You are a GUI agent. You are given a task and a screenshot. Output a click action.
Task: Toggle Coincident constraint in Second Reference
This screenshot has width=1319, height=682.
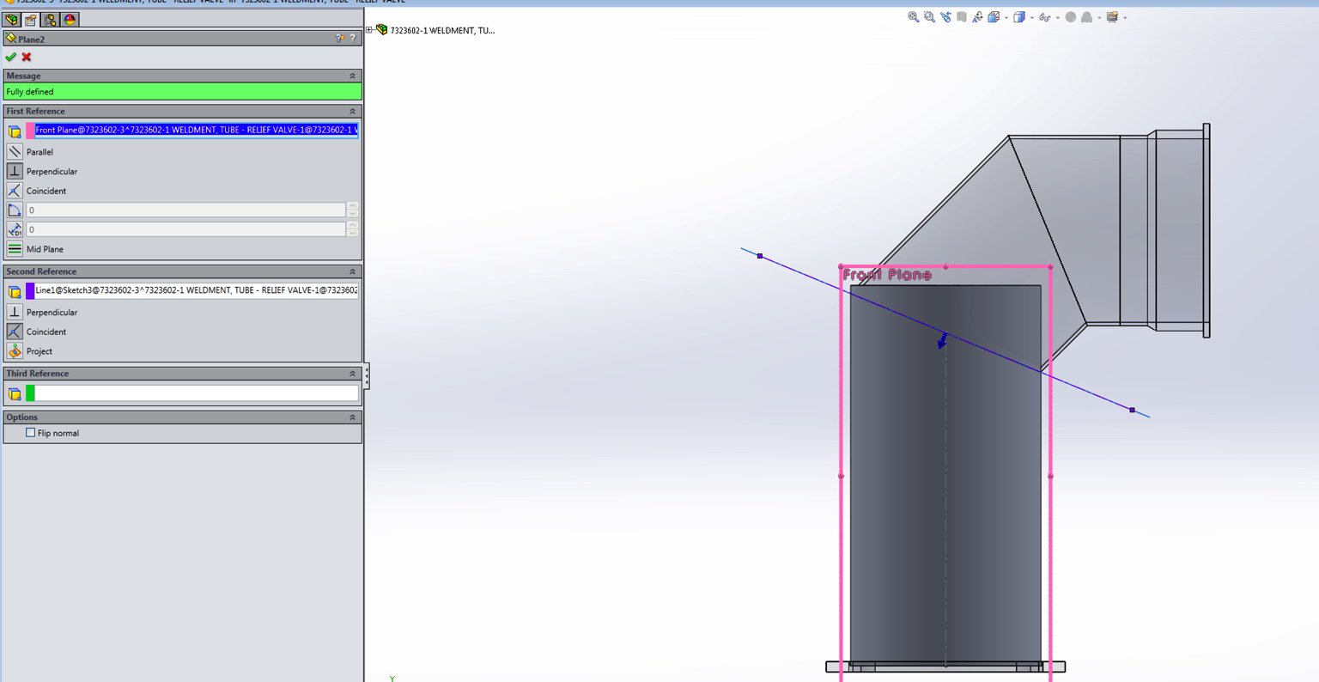(15, 332)
